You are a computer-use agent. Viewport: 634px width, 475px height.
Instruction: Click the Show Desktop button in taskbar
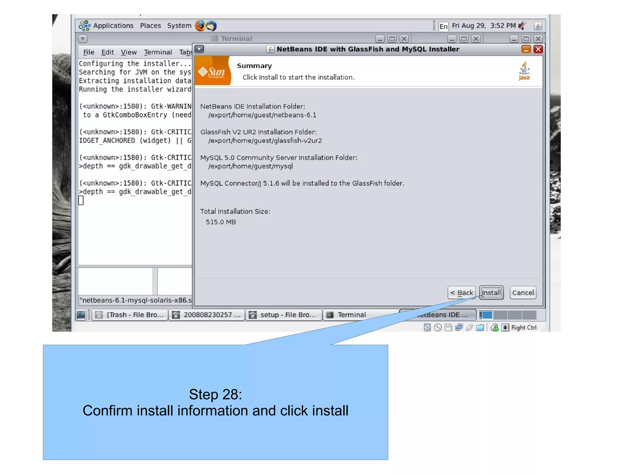pyautogui.click(x=81, y=315)
